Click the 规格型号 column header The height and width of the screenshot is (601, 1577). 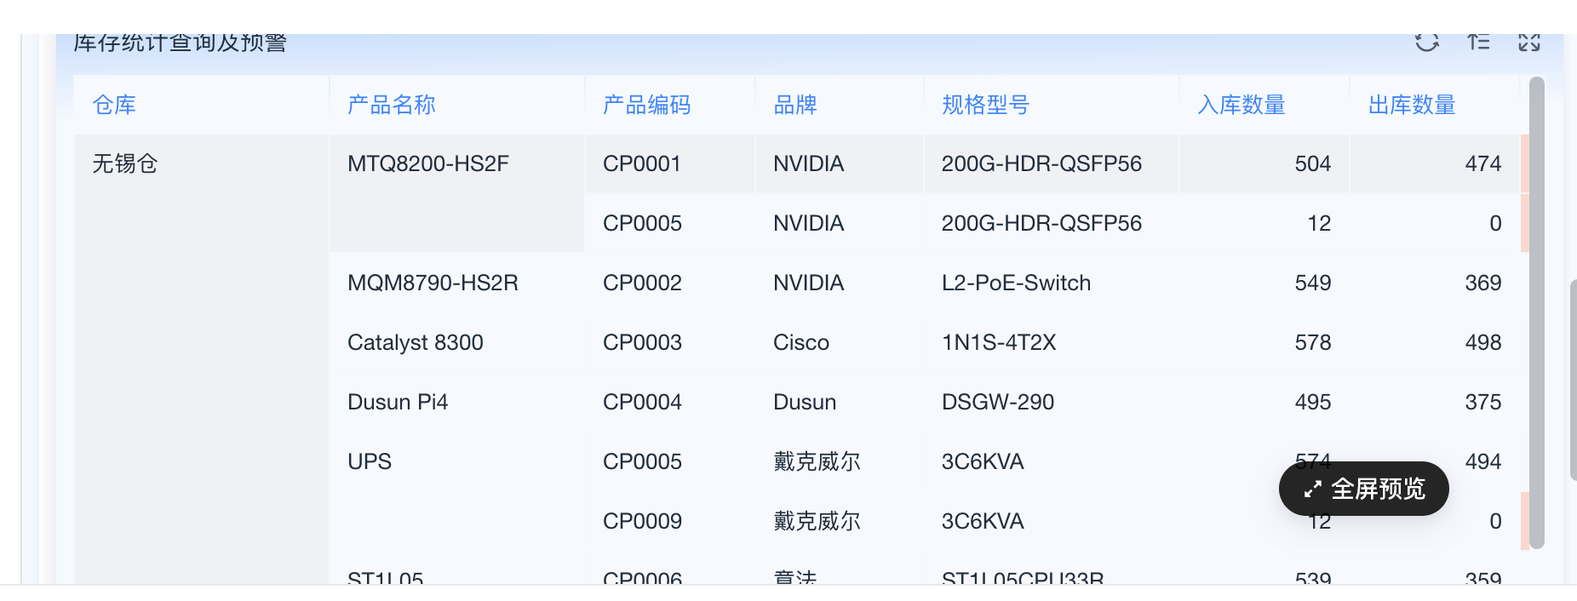coord(985,105)
